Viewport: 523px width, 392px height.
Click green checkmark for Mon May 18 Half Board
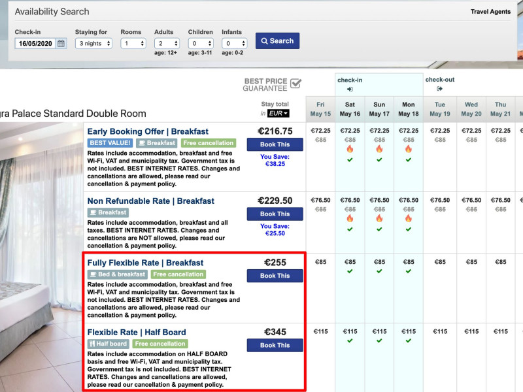coord(409,340)
